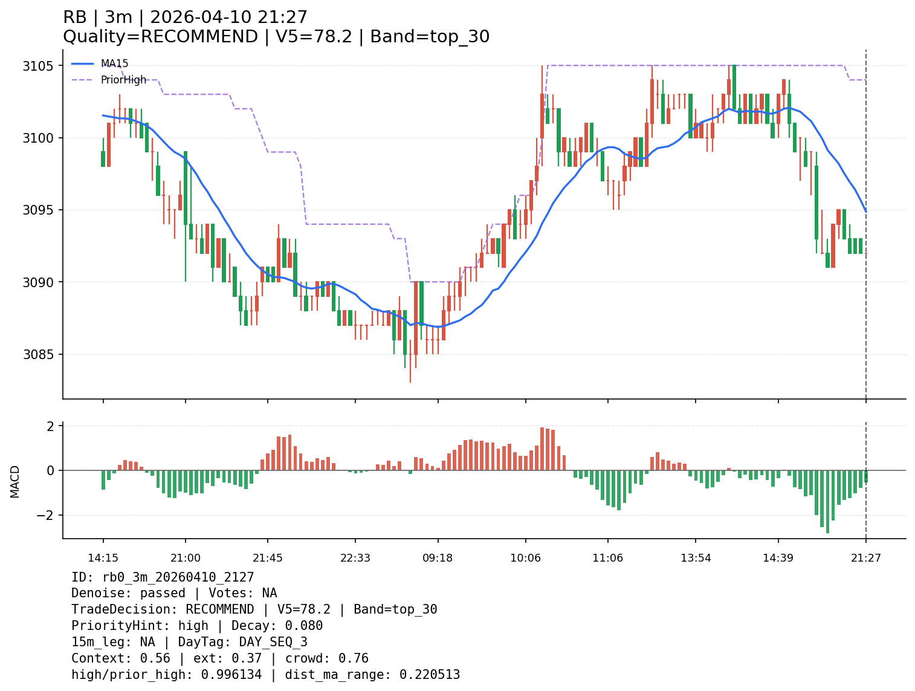Click the 13:54 time axis label
This screenshot has height=691, width=915.
[x=696, y=558]
